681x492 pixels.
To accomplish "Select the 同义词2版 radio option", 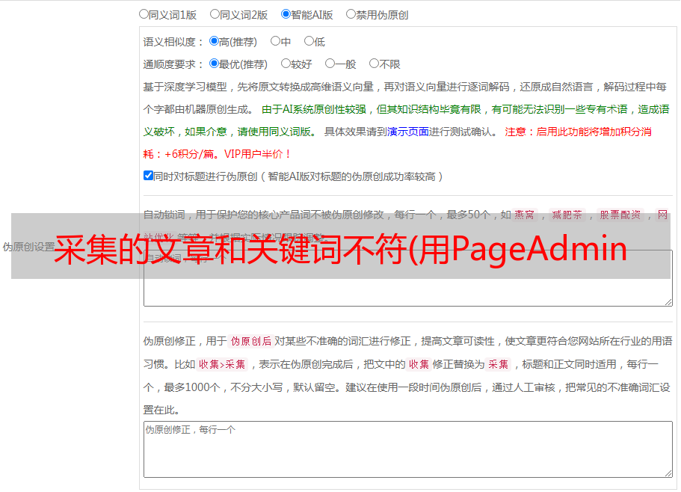I will pyautogui.click(x=215, y=14).
